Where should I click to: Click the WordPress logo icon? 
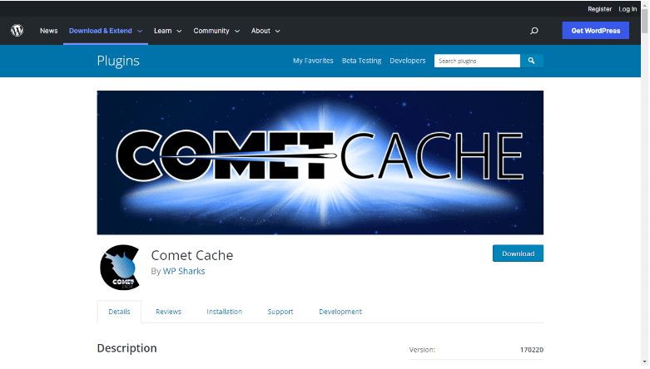(x=17, y=30)
